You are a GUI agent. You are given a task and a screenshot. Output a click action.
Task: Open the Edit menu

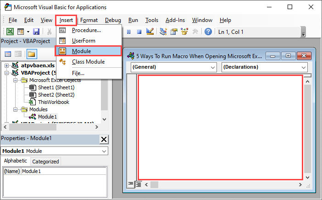tap(29, 20)
